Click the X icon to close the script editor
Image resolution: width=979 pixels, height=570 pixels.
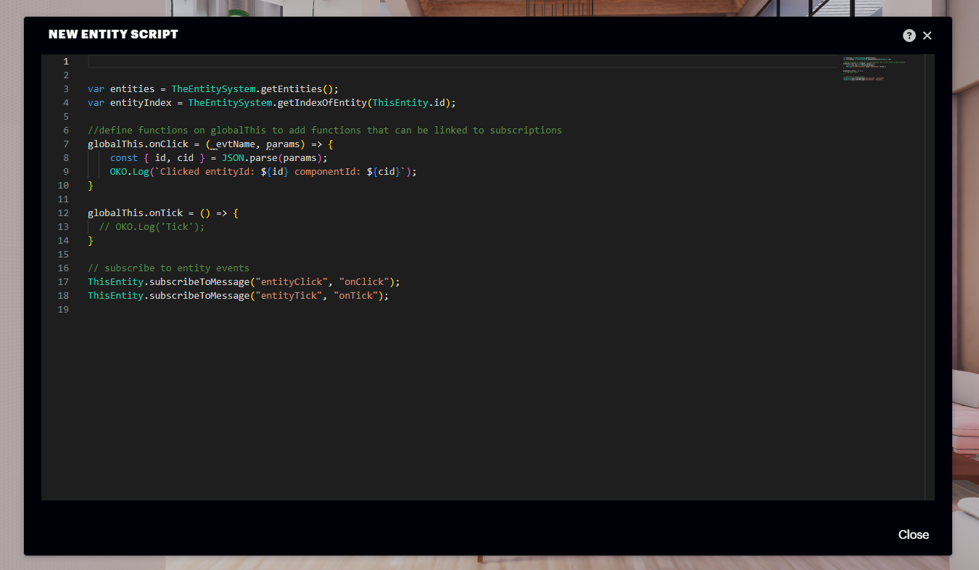coord(927,35)
